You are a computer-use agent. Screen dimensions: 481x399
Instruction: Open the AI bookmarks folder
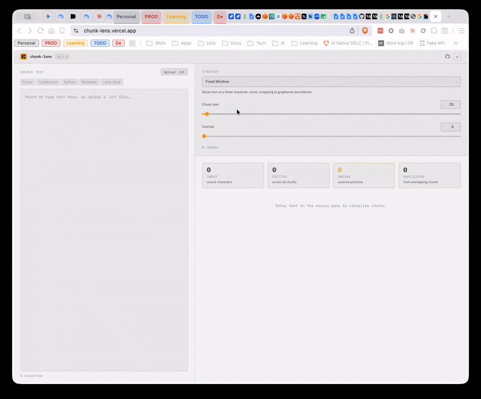pos(278,43)
